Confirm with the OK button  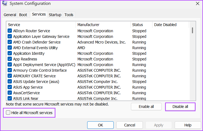click(x=100, y=125)
